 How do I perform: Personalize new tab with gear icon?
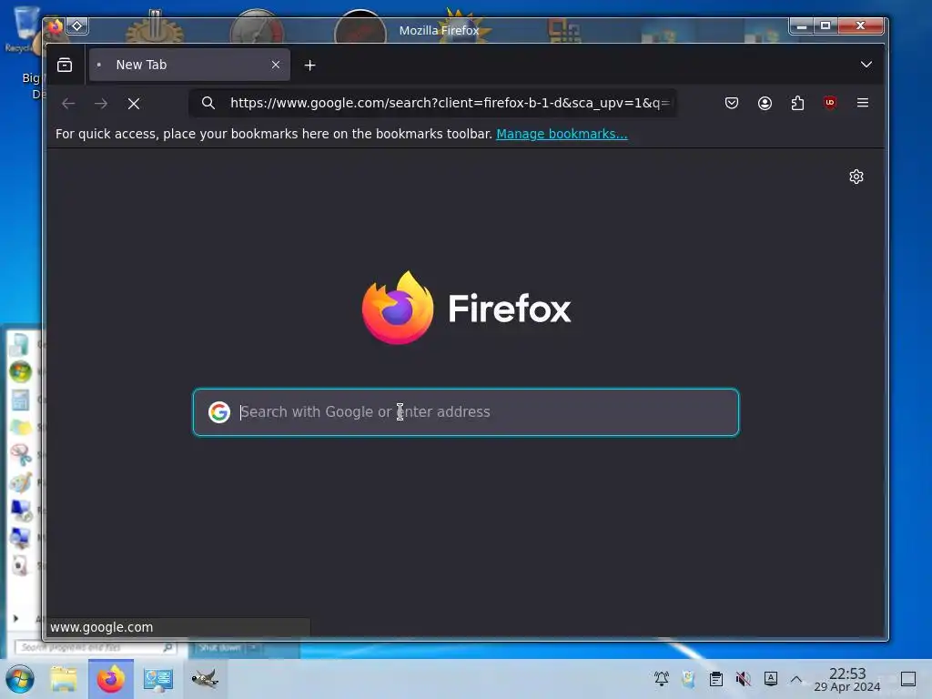point(856,177)
